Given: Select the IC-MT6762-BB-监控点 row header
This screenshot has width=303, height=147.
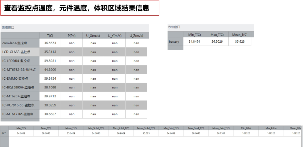Looking at the screenshot, I should (20, 69).
